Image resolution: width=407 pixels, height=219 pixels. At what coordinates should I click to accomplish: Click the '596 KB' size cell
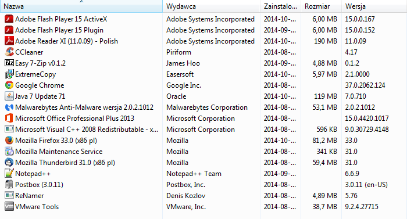tap(327, 130)
